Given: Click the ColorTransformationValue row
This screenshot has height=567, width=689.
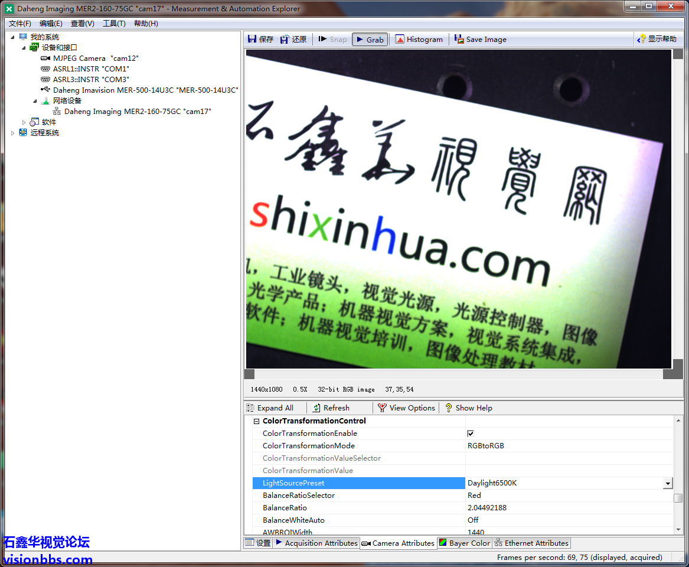Looking at the screenshot, I should (462, 470).
